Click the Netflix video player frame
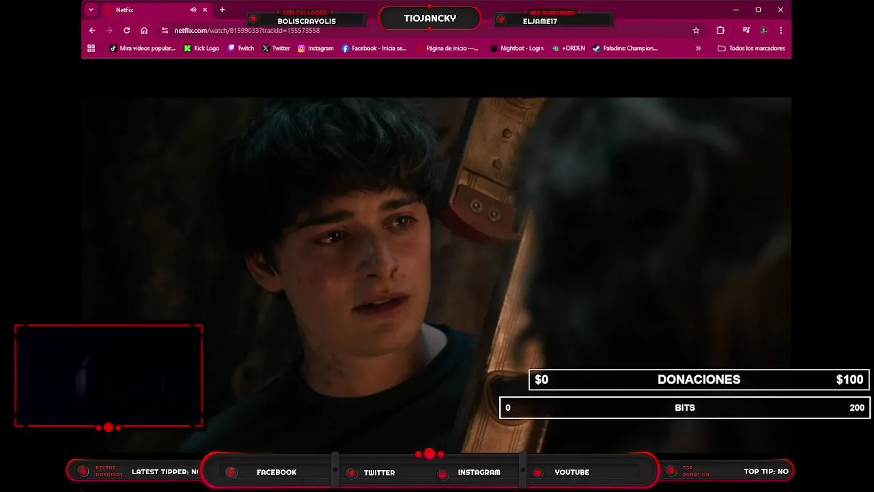The image size is (874, 492). pyautogui.click(x=436, y=273)
